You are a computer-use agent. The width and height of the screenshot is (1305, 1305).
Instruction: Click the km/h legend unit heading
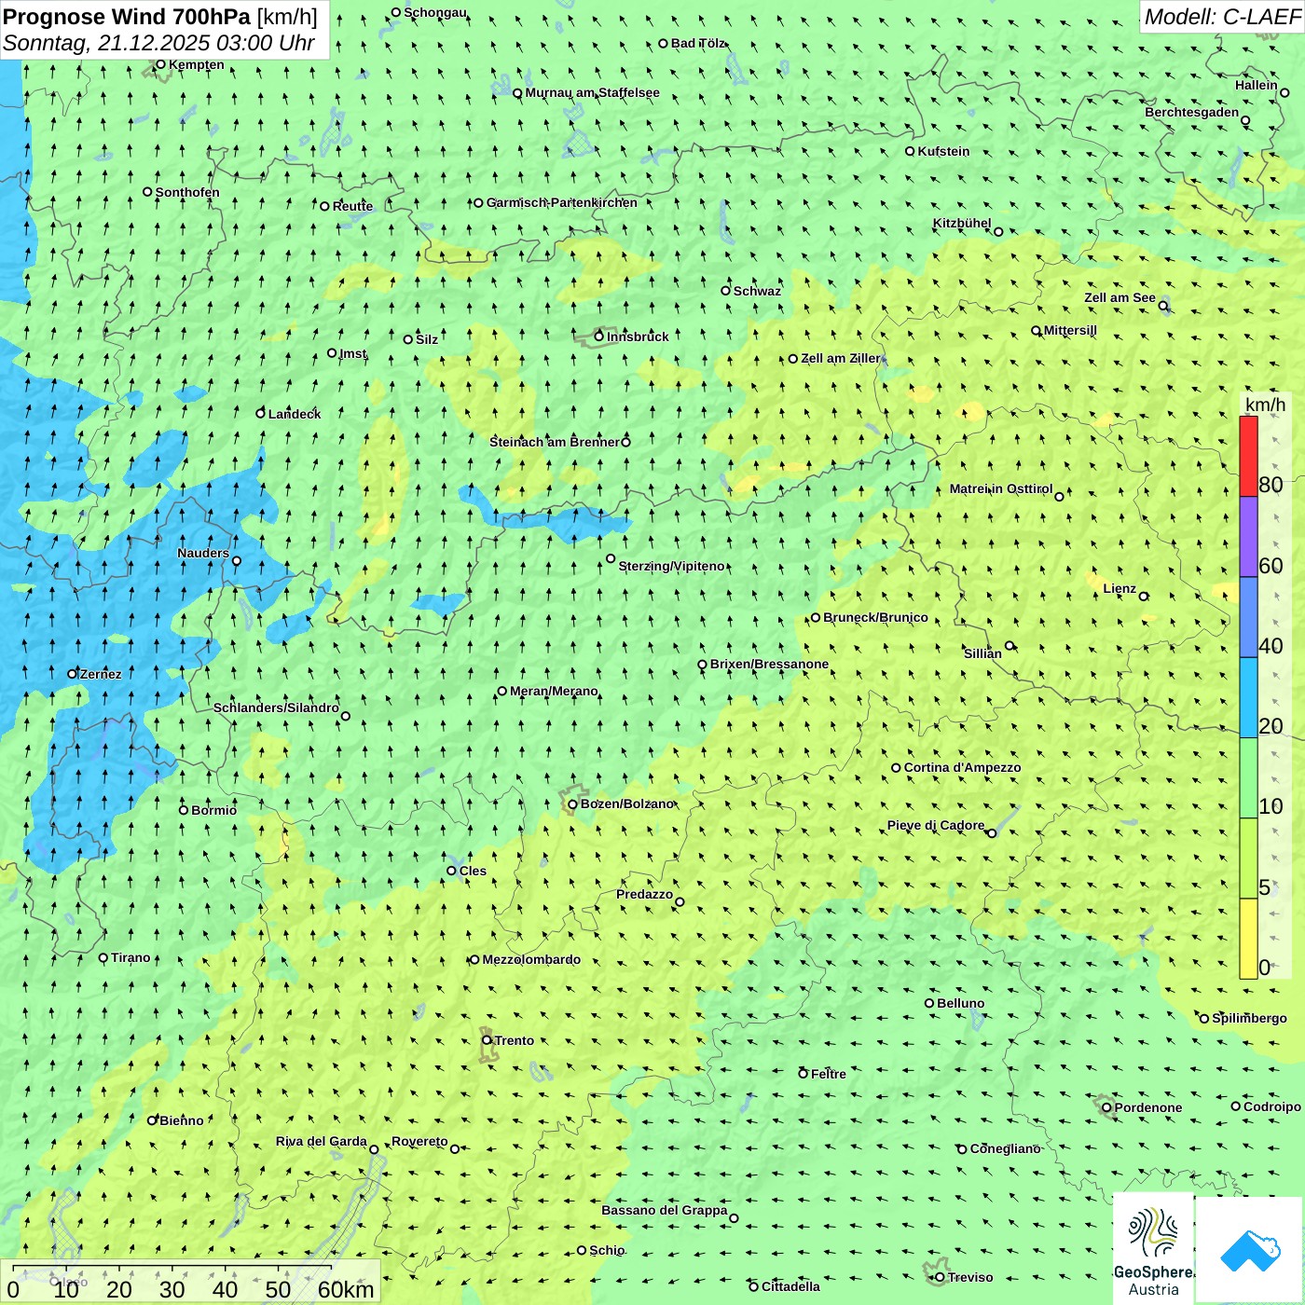point(1265,405)
